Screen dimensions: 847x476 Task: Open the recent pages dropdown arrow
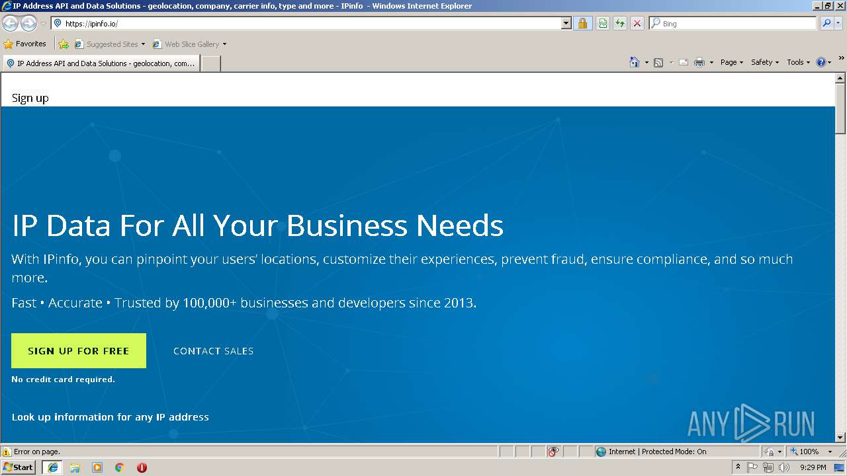(x=43, y=24)
